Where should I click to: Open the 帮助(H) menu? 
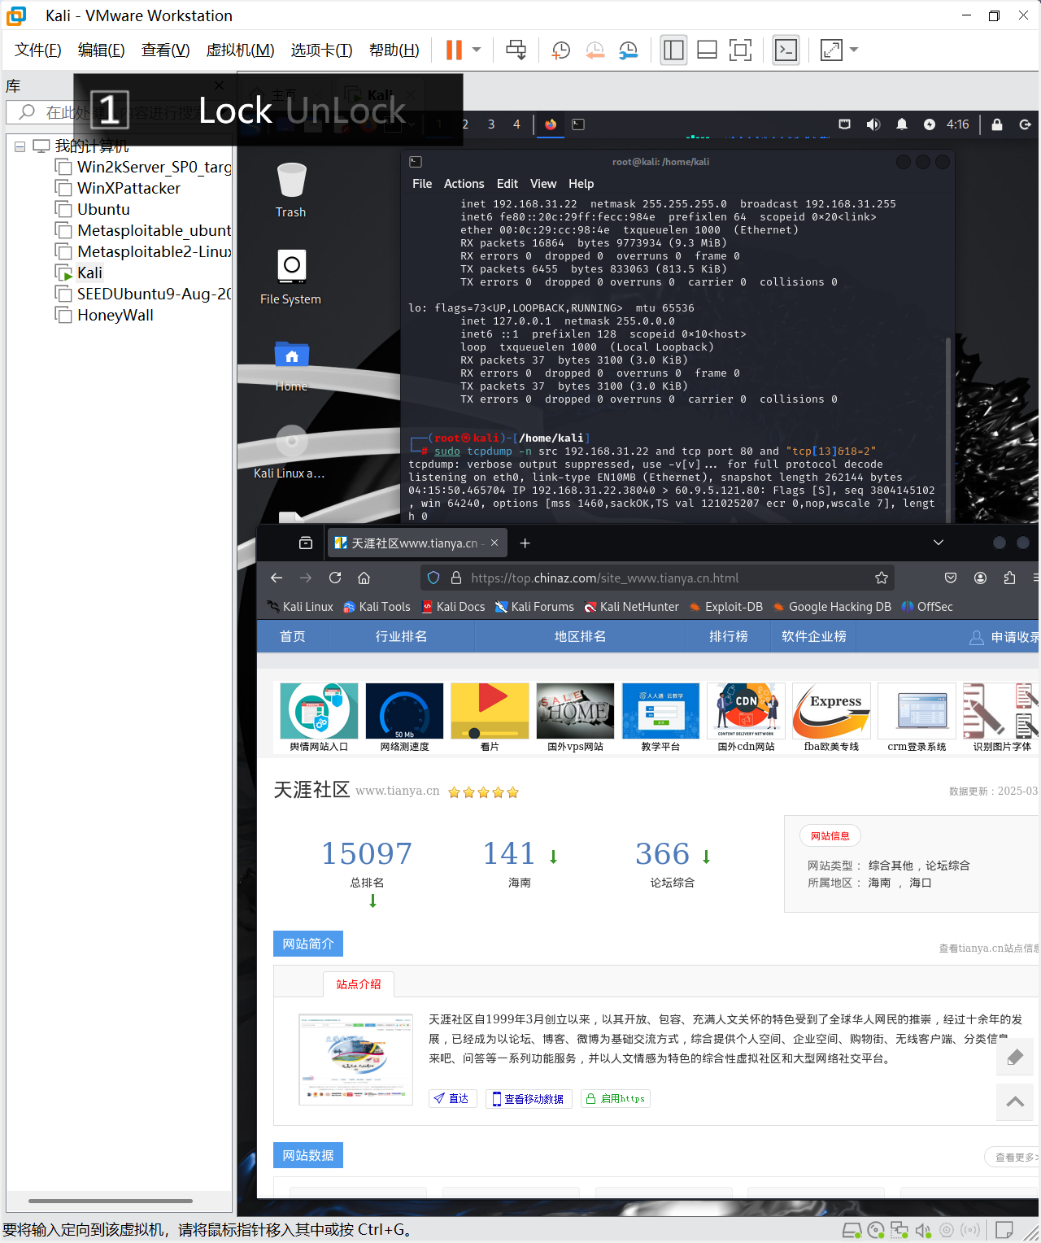pos(394,50)
